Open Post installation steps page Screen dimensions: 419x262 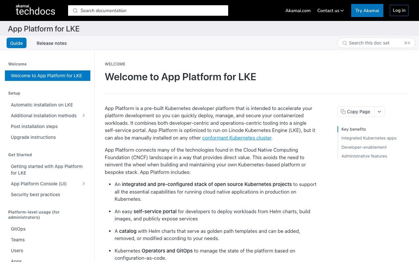tap(34, 126)
